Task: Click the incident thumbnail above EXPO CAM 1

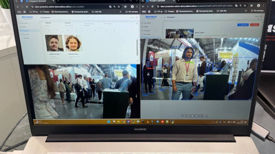Action: pos(179,33)
